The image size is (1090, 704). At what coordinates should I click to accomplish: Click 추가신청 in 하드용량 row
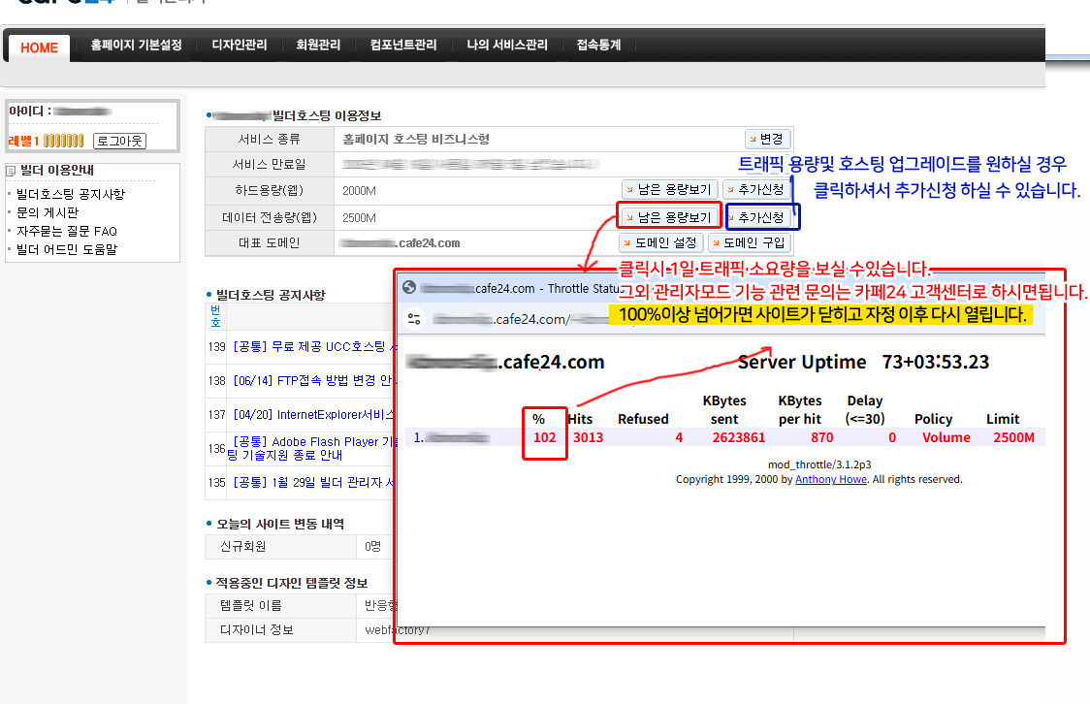757,190
